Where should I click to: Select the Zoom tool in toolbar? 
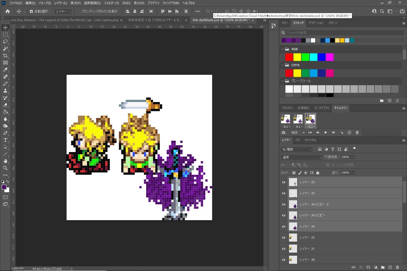[5, 168]
